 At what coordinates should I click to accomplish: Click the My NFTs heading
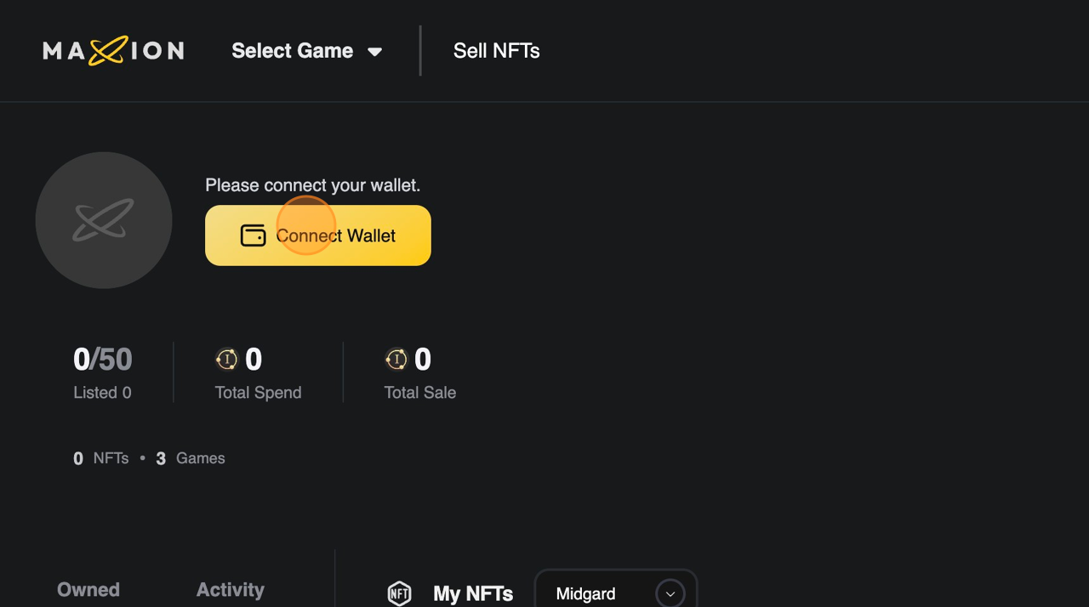[x=473, y=593]
